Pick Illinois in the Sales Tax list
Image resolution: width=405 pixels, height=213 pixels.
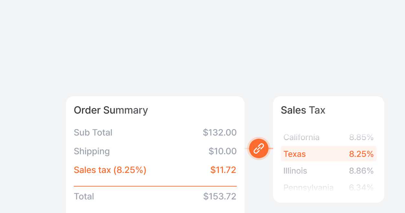[295, 171]
